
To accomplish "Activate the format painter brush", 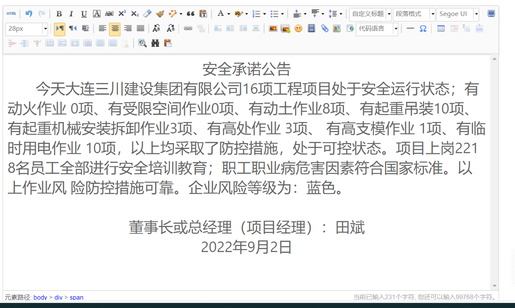I will coord(160,13).
